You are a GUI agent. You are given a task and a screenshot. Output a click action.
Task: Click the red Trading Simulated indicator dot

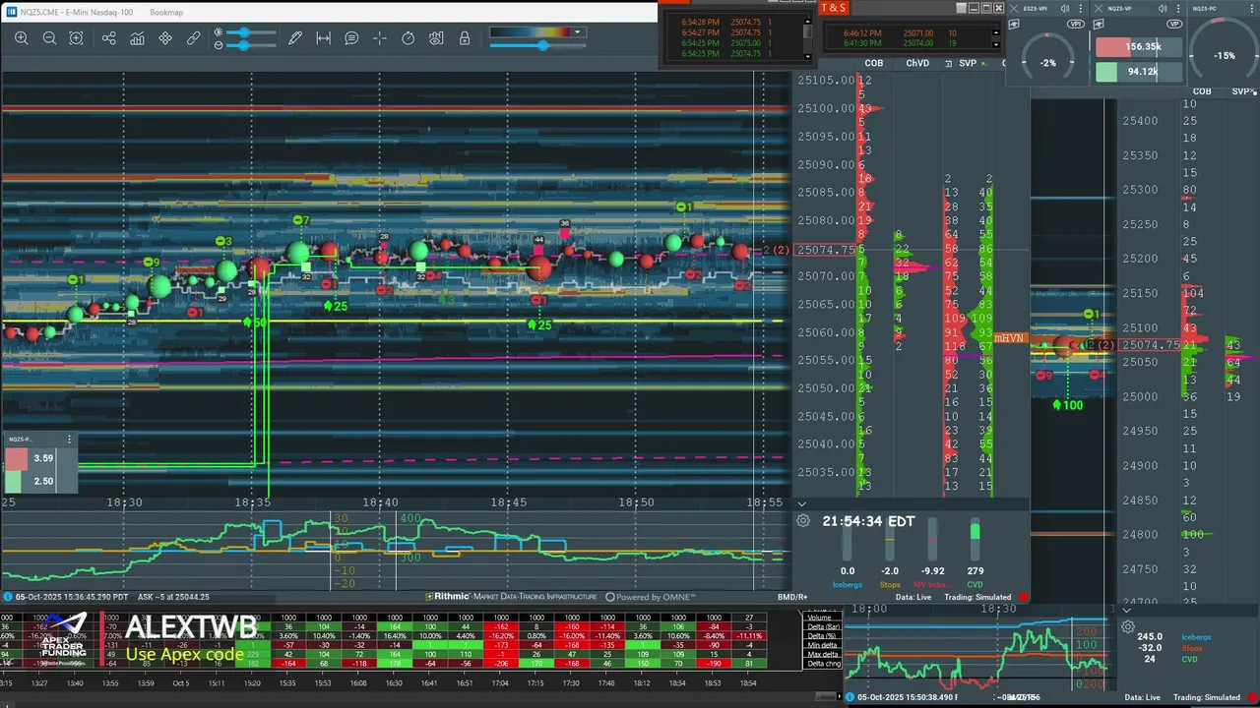pos(1024,597)
